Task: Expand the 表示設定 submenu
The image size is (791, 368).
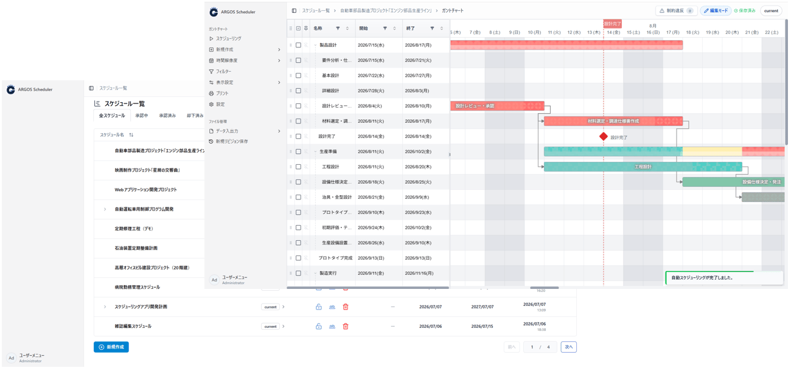Action: coord(279,83)
